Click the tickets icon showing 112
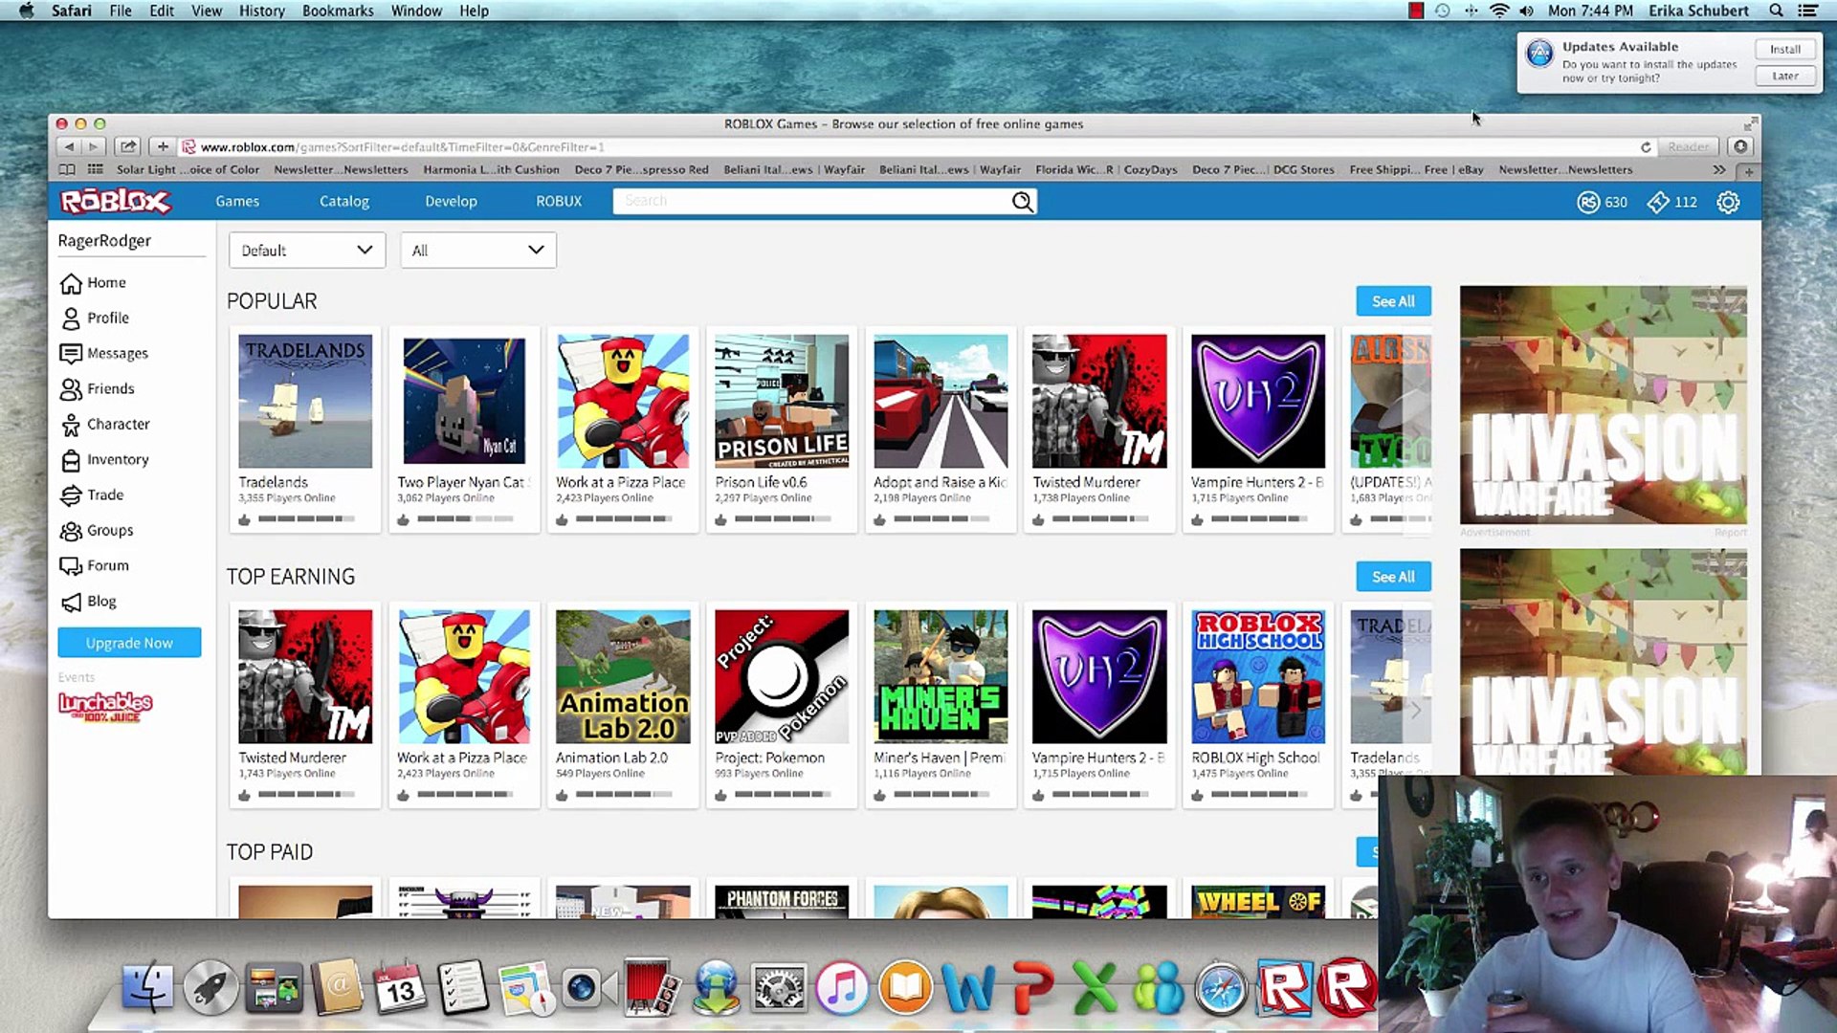1837x1033 pixels. [1658, 202]
